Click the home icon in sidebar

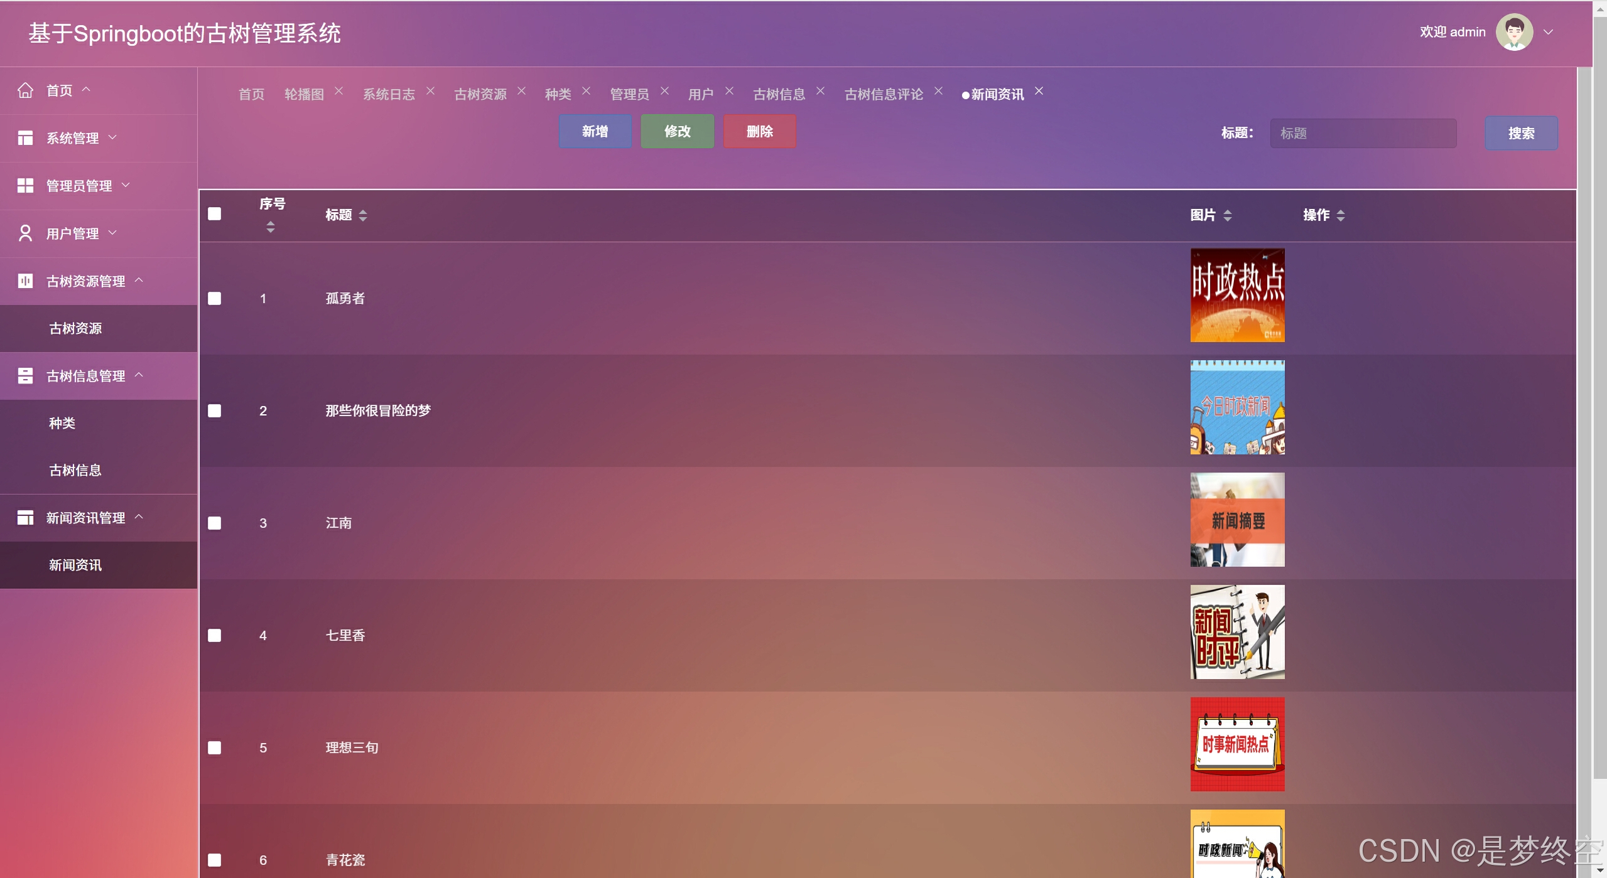click(25, 90)
